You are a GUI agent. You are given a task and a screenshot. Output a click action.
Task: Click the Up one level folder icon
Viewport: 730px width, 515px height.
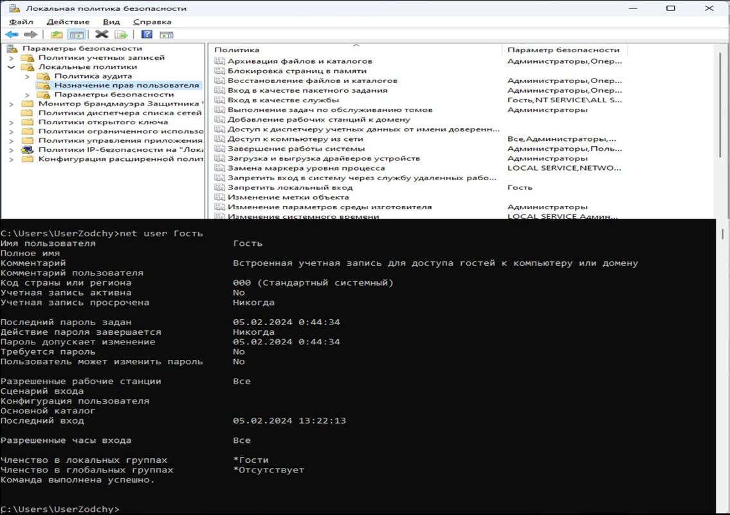[x=57, y=35]
